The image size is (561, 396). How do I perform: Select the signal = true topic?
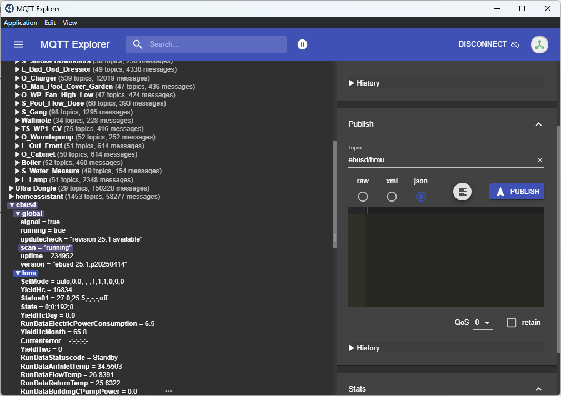pos(40,222)
